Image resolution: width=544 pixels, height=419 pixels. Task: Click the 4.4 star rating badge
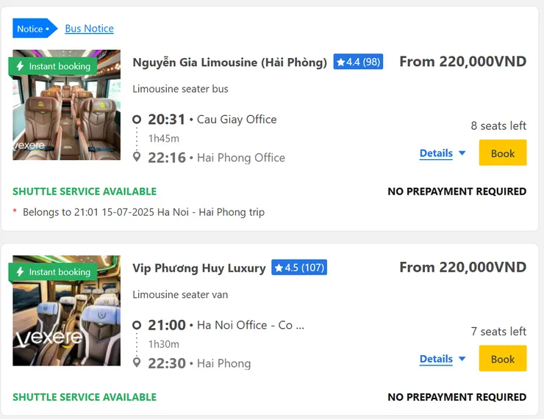(358, 62)
